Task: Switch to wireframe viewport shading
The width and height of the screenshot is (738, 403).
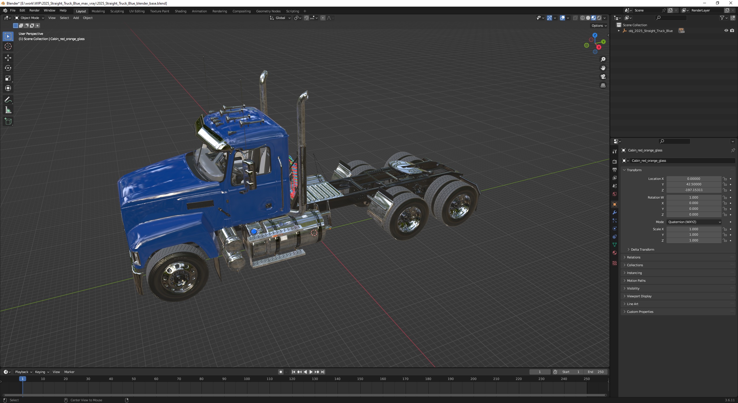Action: [583, 18]
